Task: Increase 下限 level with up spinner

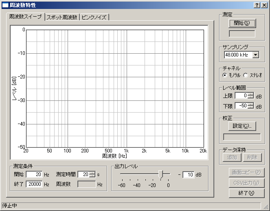Action: click(x=251, y=104)
